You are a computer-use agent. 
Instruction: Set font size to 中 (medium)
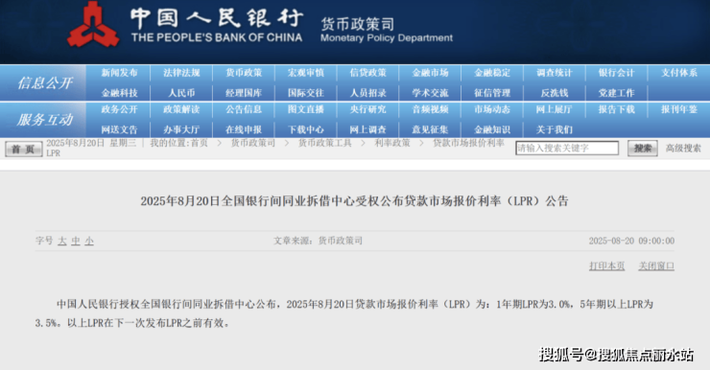(76, 242)
